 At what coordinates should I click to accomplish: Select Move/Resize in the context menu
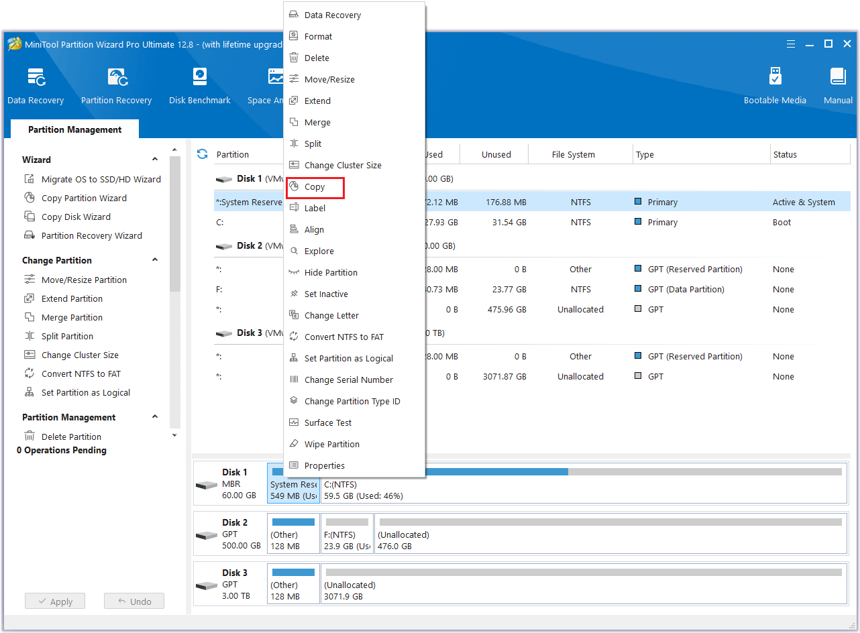354,79
